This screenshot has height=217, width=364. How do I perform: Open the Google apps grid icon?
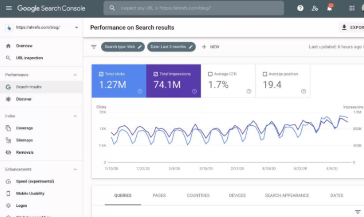coord(352,8)
